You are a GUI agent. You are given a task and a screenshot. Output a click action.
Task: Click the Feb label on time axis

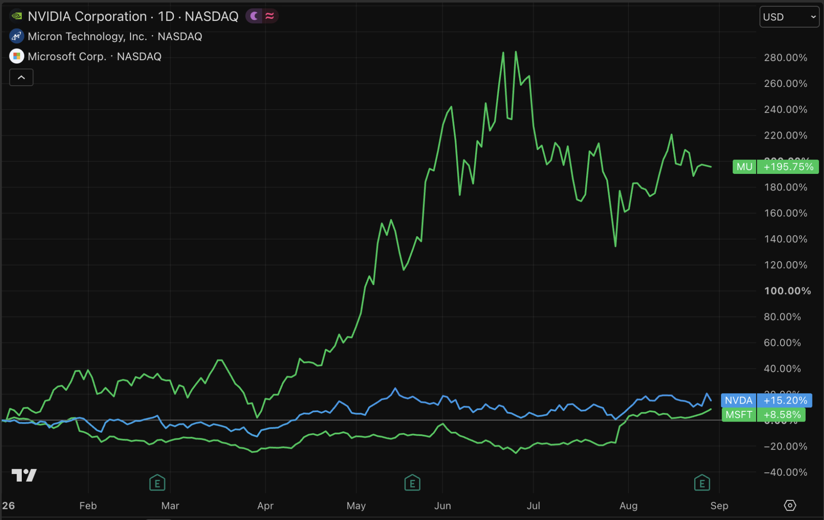[x=88, y=506]
